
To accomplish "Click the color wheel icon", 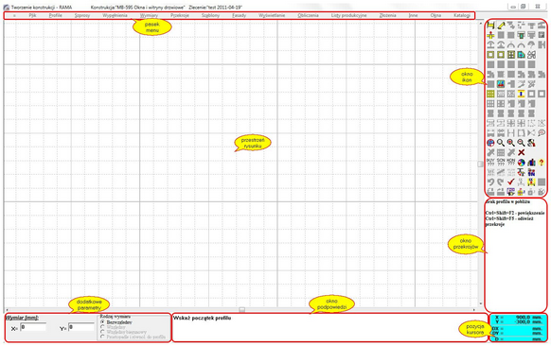I will (521, 162).
